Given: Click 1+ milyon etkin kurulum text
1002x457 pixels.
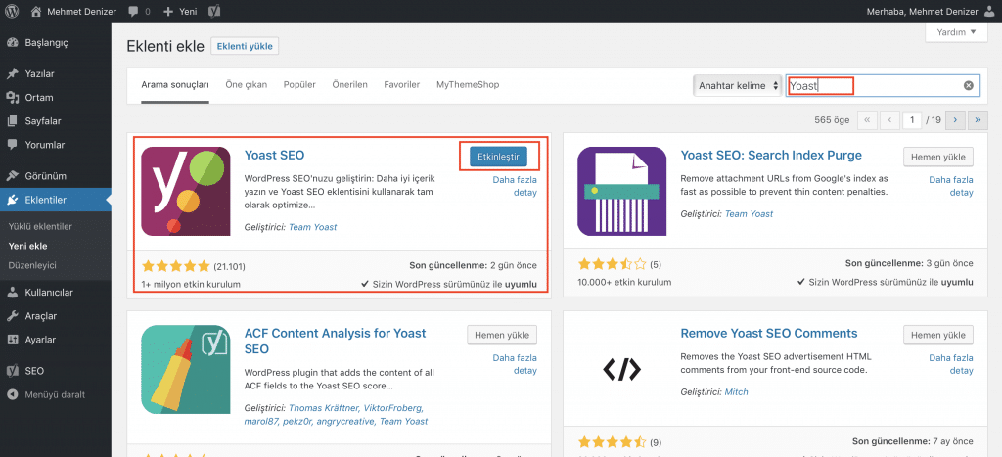Looking at the screenshot, I should point(191,284).
